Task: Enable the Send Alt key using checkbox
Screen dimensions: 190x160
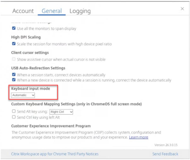Action: [x=14, y=112]
